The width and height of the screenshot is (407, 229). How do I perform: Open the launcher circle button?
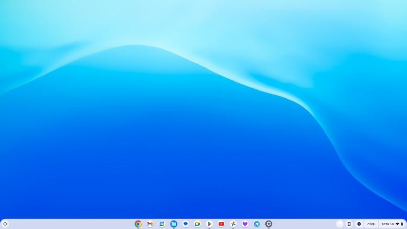[5, 224]
